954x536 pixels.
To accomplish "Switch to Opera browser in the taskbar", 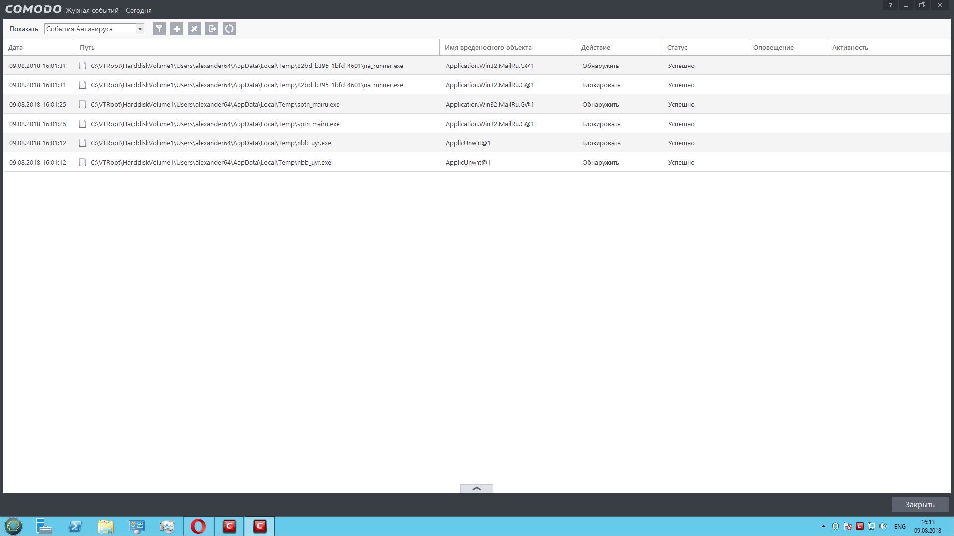I will point(198,526).
